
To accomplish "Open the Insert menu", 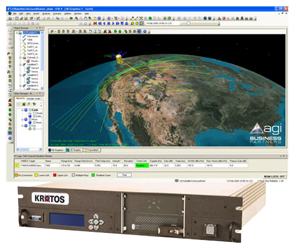I will tap(36, 14).
